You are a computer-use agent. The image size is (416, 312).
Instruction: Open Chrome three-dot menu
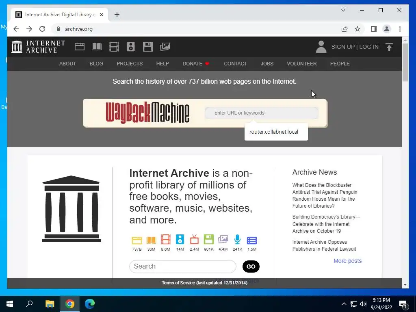[x=400, y=29]
